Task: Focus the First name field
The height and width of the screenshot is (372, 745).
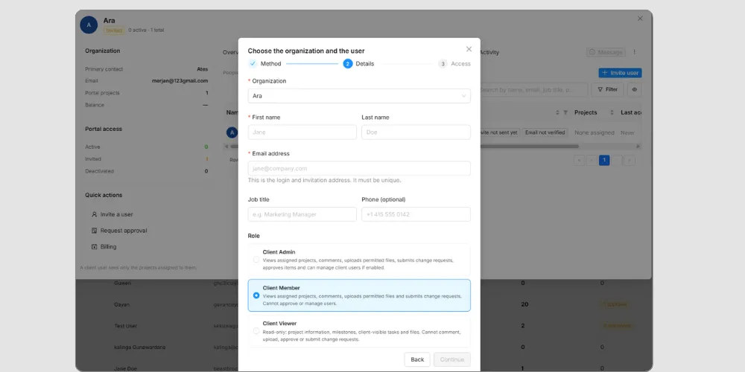Action: pyautogui.click(x=302, y=132)
